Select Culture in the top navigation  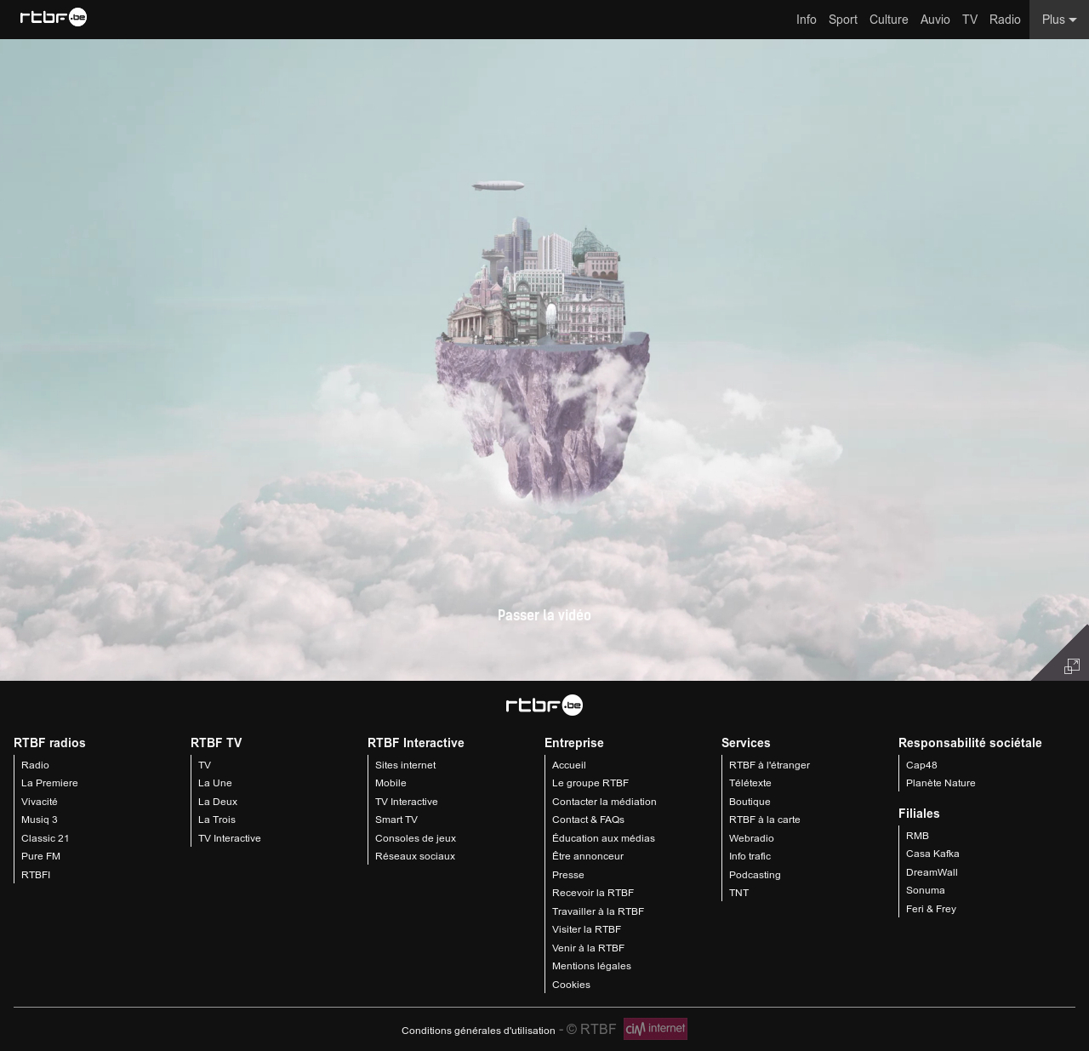point(888,20)
